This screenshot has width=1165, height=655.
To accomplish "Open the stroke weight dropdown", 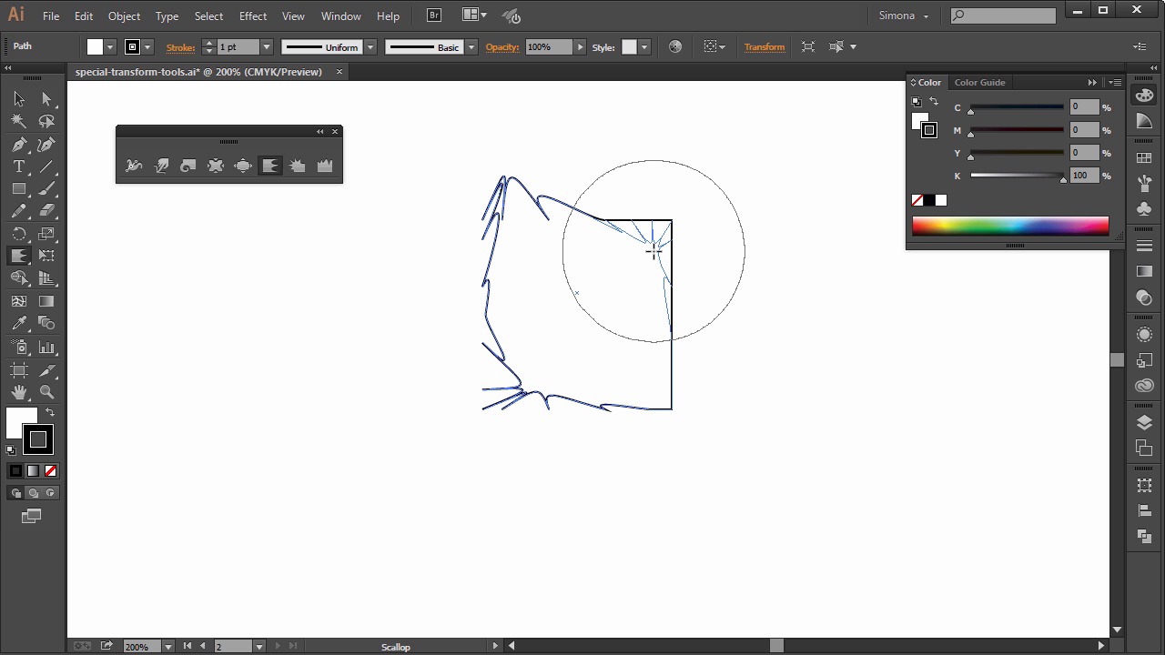I will 267,47.
